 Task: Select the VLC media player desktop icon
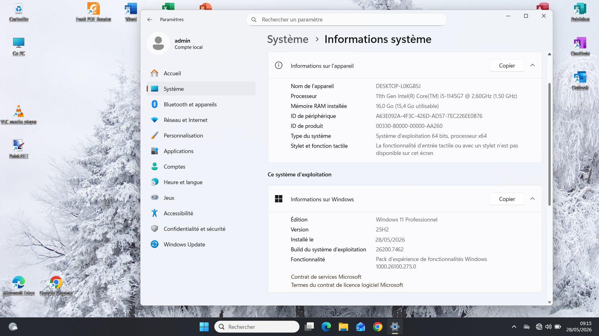pyautogui.click(x=19, y=114)
